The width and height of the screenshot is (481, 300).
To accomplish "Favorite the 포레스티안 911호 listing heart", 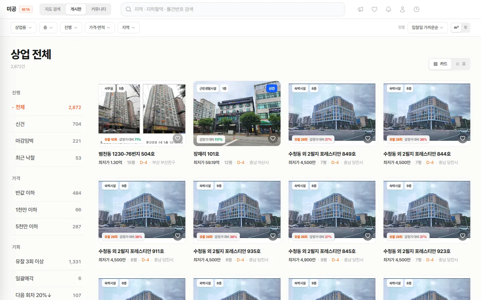I will click(x=178, y=236).
